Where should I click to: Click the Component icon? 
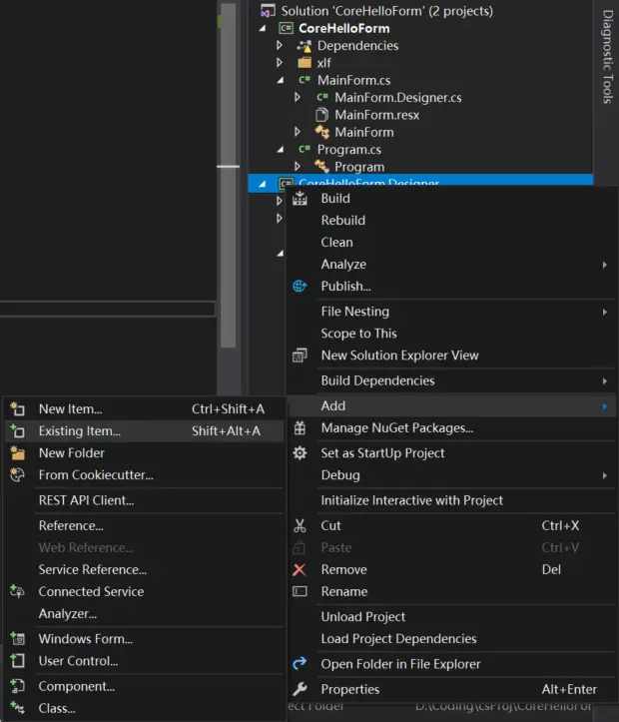[x=18, y=686]
